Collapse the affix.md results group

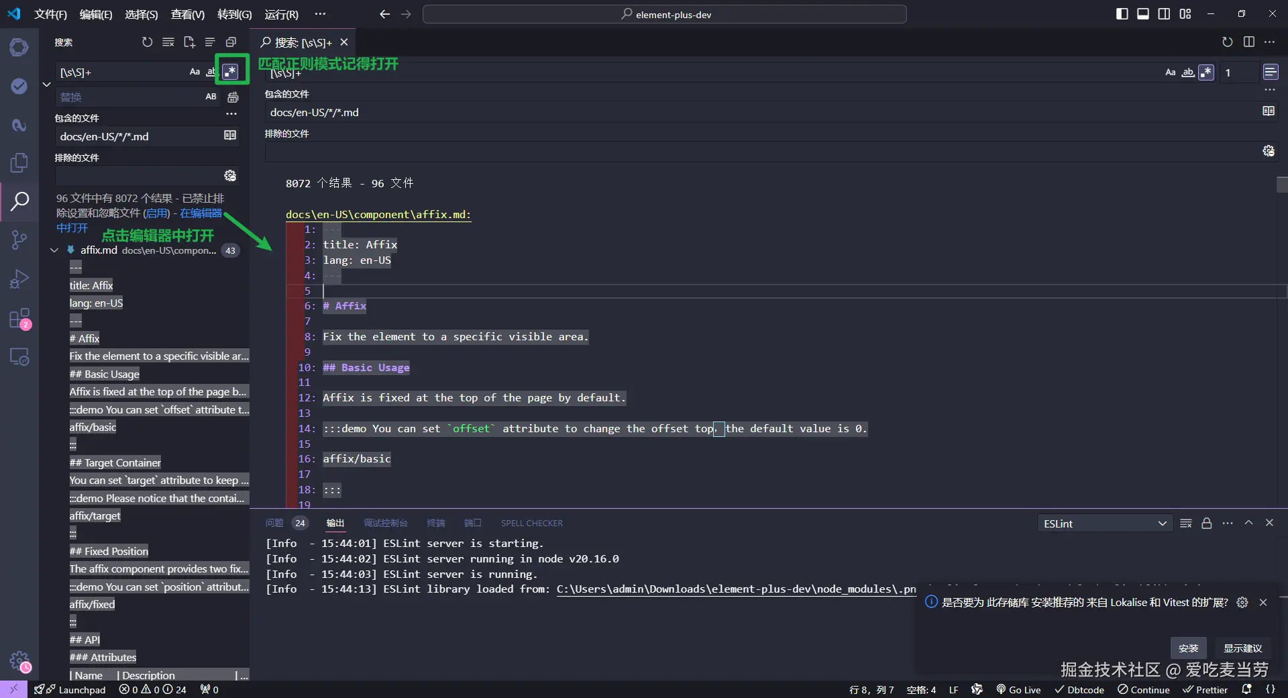54,250
